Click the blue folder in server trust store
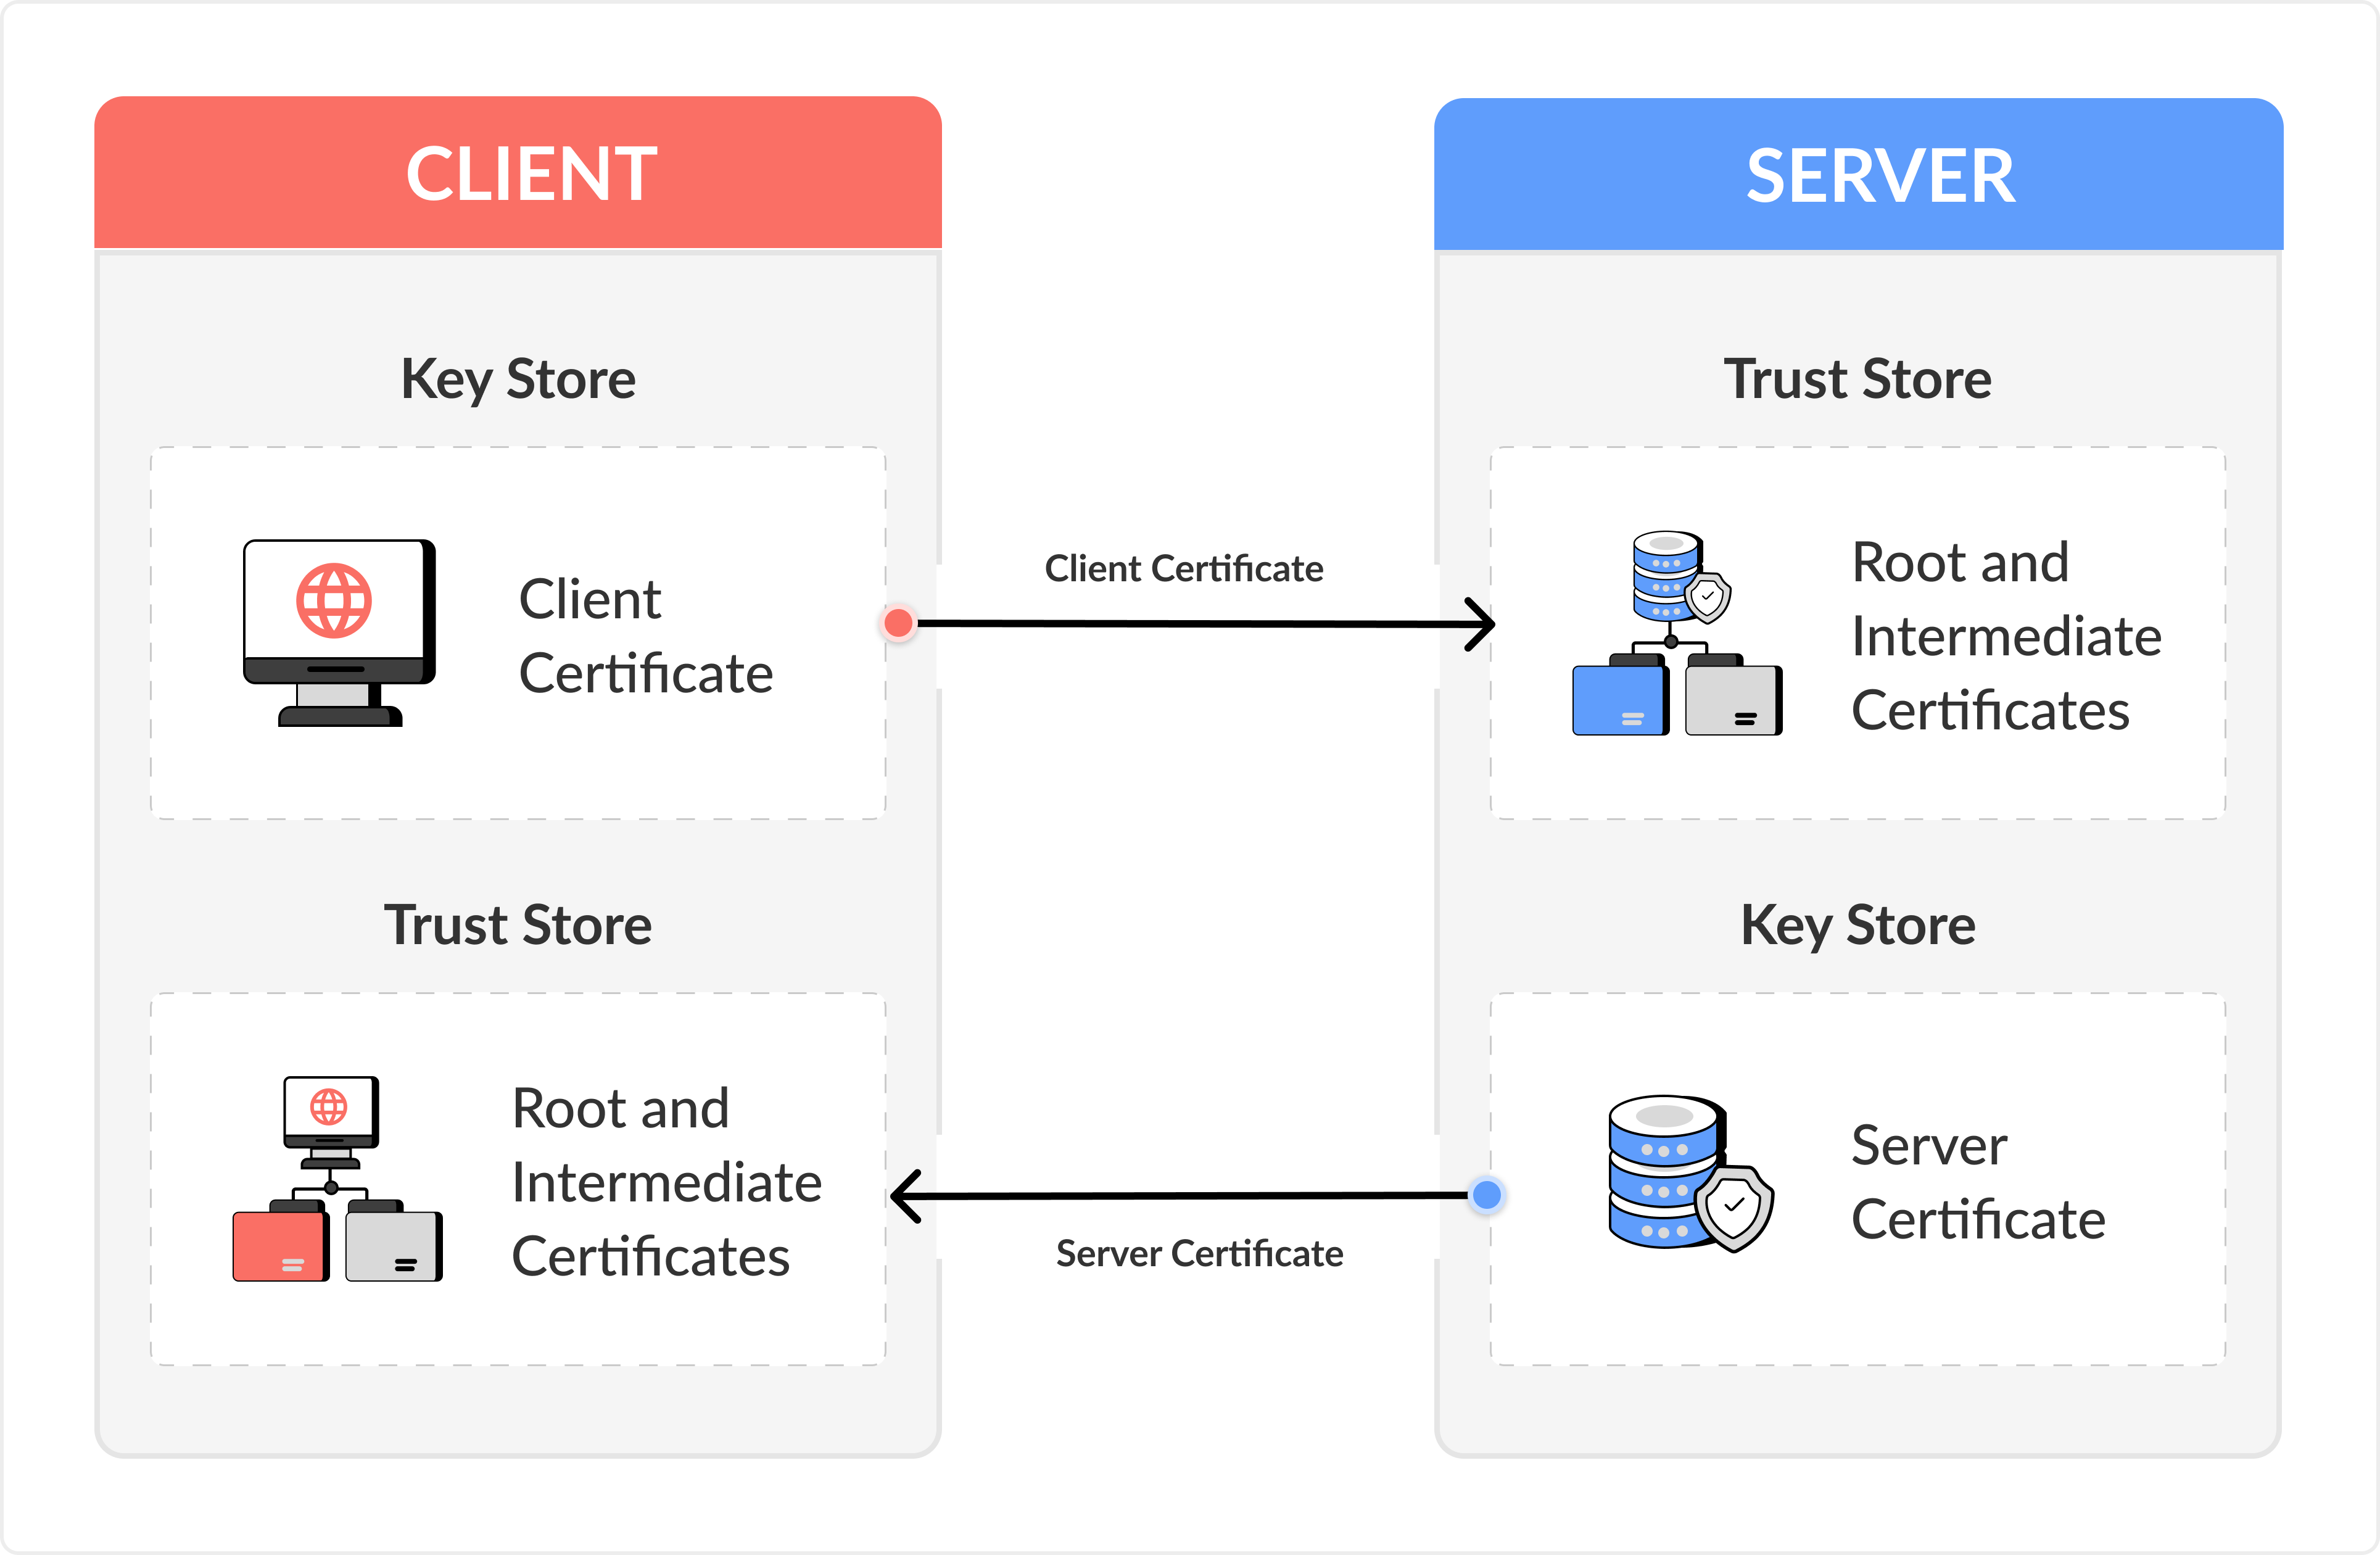 click(x=1620, y=697)
